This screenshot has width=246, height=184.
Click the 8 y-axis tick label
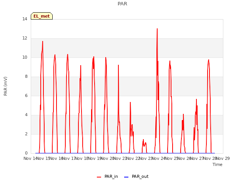(x=26, y=77)
